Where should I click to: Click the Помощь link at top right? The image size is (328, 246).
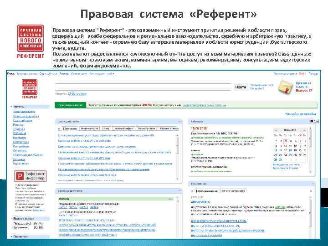313,74
